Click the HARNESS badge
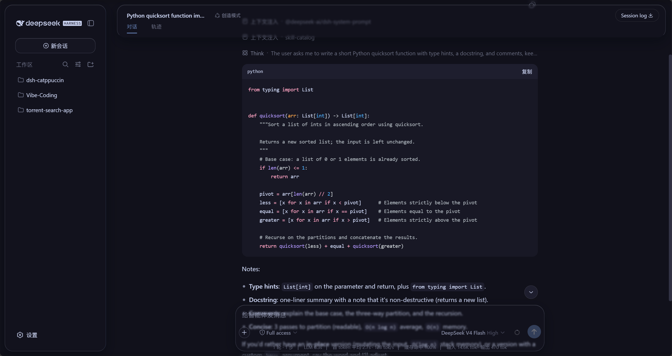Screen dimensions: 672x356 pyautogui.click(x=72, y=23)
